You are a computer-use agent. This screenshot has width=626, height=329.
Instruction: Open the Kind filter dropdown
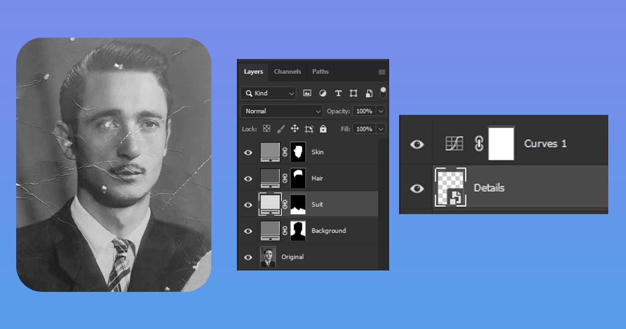(268, 93)
